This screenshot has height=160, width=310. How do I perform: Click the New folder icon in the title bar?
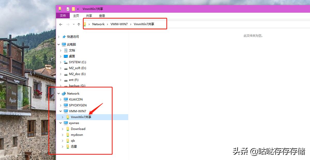[x=73, y=9]
